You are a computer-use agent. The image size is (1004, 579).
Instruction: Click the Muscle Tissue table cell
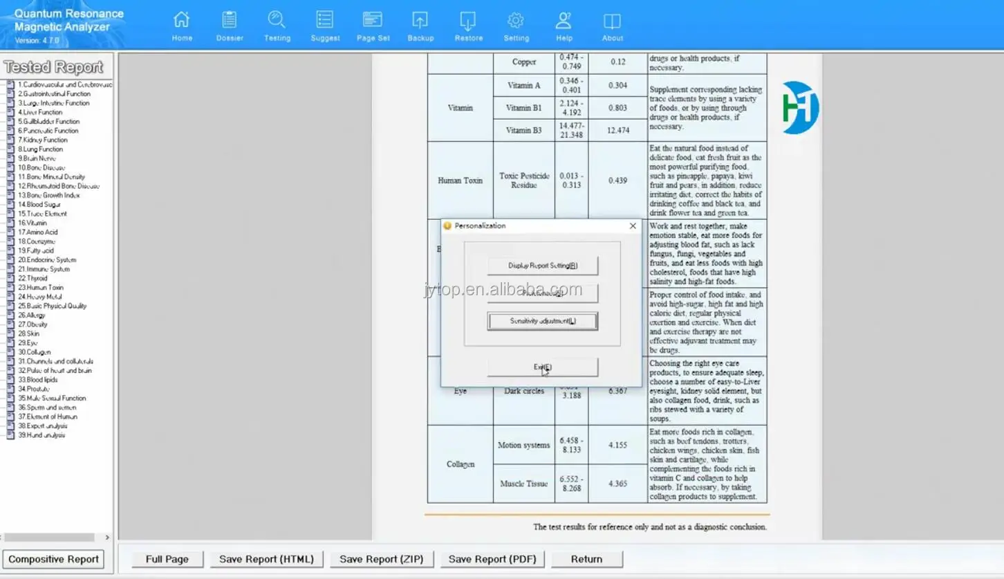coord(524,484)
